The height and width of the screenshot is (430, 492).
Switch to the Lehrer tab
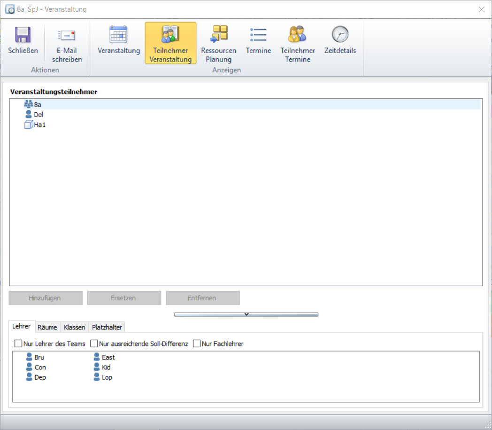coord(21,326)
